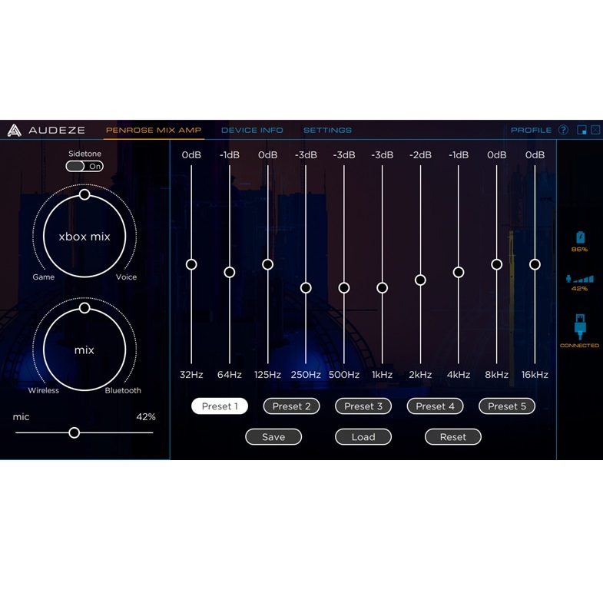Click the Save button
The width and height of the screenshot is (603, 603).
(273, 437)
